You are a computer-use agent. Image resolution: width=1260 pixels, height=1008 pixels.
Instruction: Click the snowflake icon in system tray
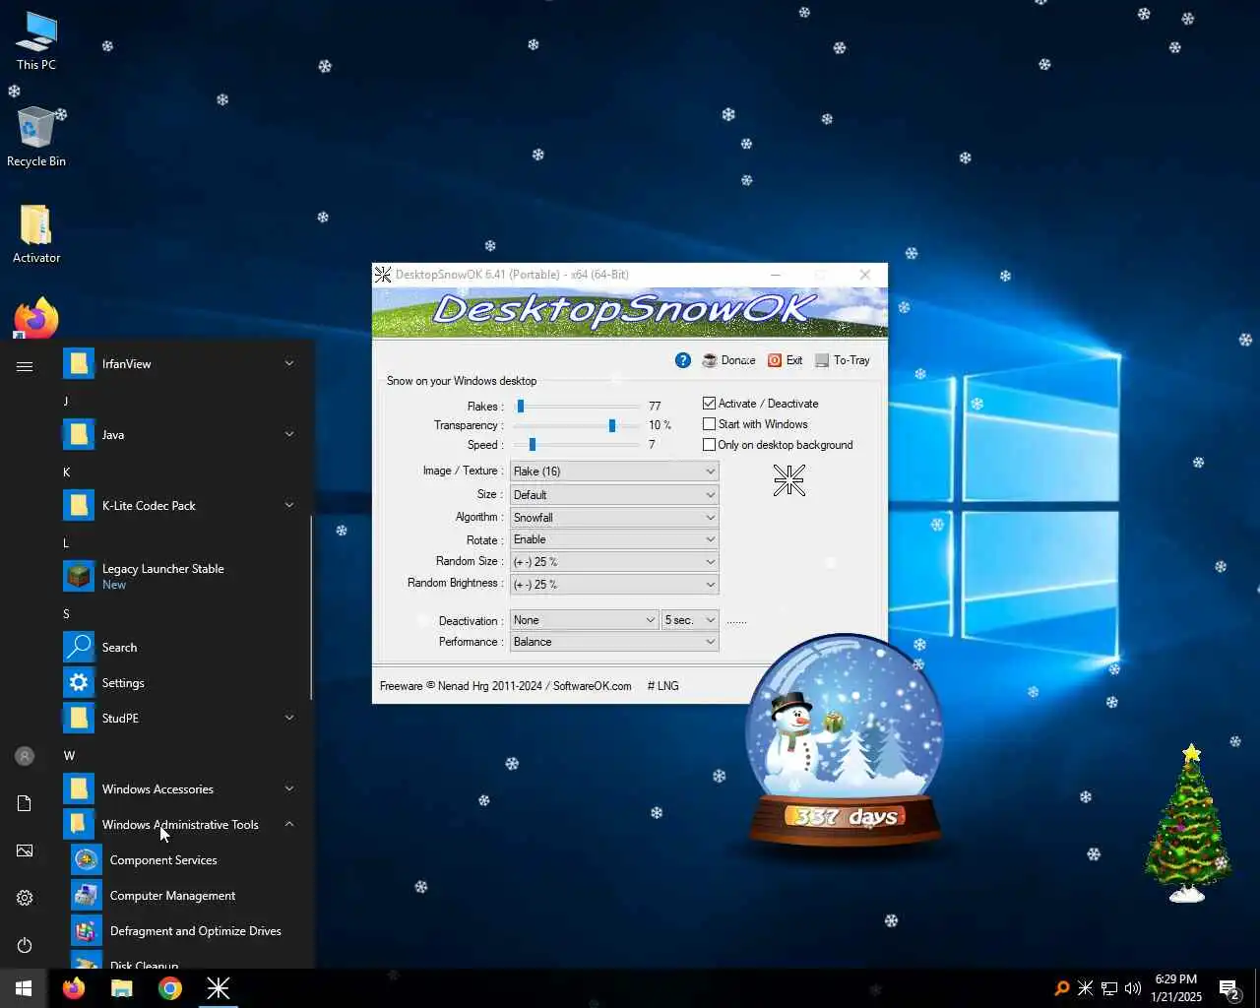point(1085,988)
